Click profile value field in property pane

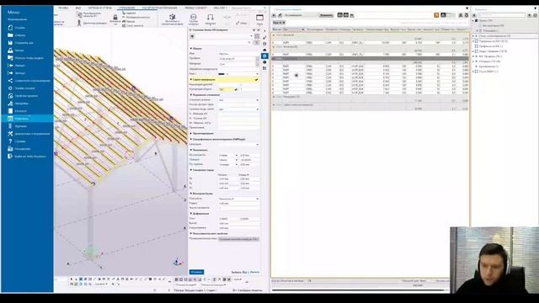point(237,59)
